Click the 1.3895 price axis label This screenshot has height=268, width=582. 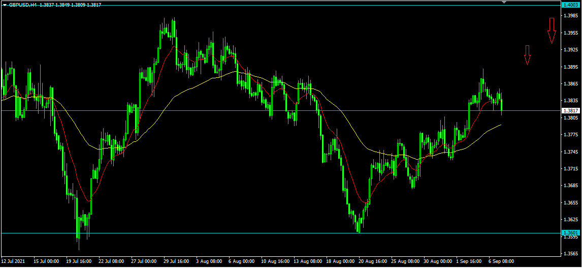tap(571, 67)
